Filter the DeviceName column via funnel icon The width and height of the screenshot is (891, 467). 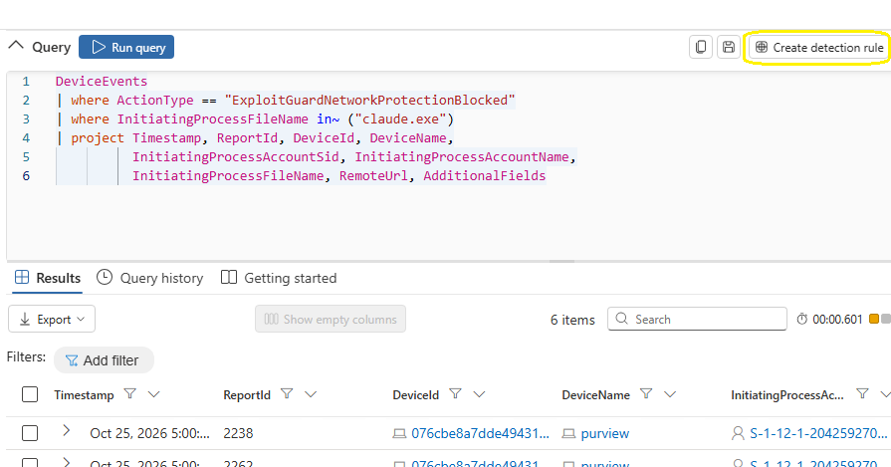click(646, 393)
